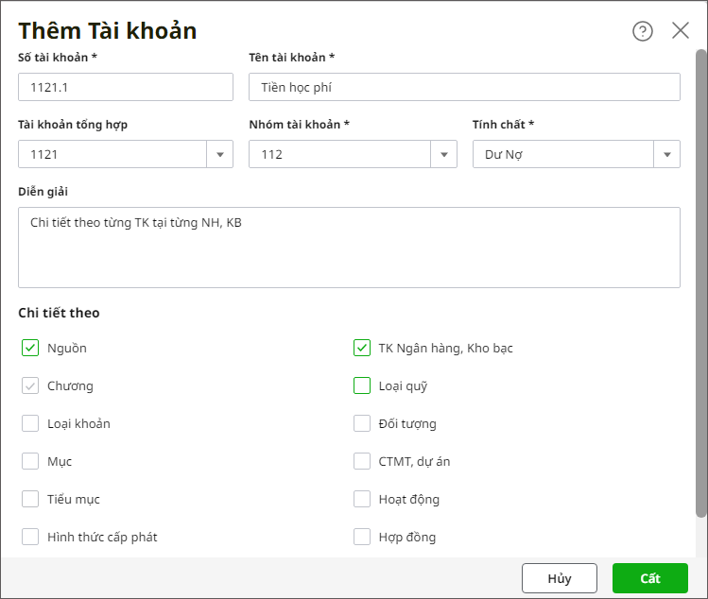Enable the Hoạt động checkbox
Screen dimensions: 708x599
coord(362,499)
